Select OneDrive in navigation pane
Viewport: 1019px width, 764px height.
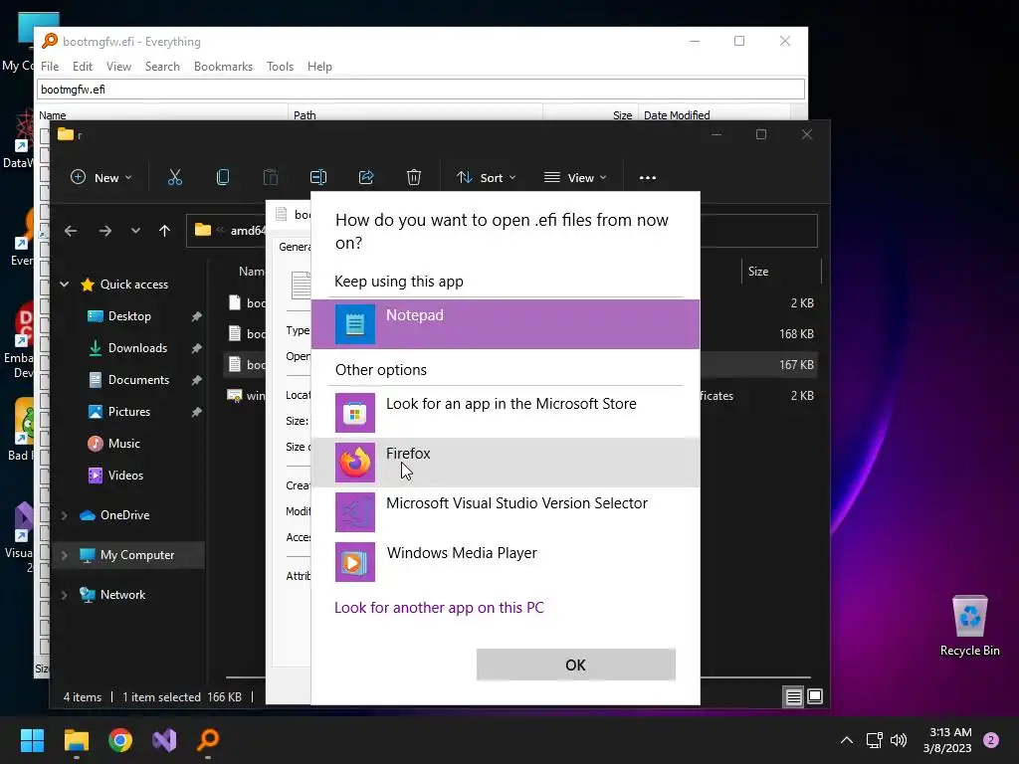pos(124,514)
